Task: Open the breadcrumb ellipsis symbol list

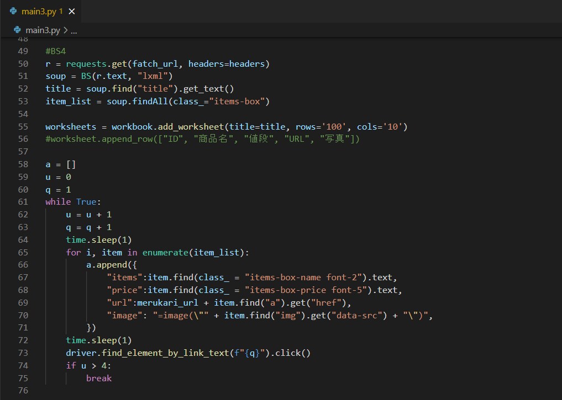Action: tap(74, 30)
